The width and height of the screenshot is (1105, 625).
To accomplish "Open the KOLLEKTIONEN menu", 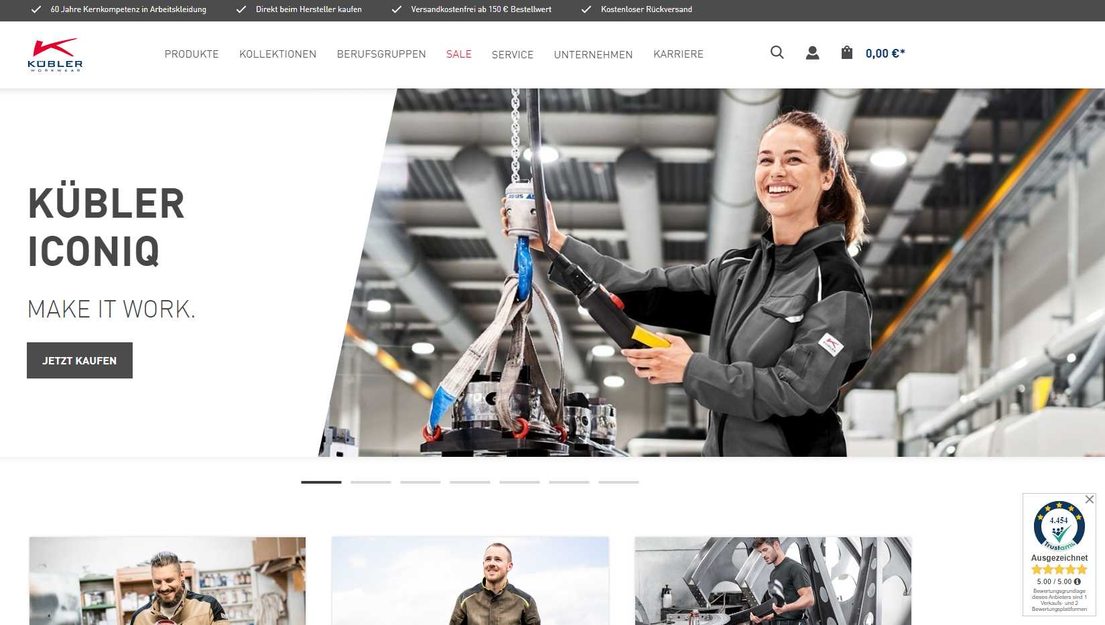I will (277, 54).
